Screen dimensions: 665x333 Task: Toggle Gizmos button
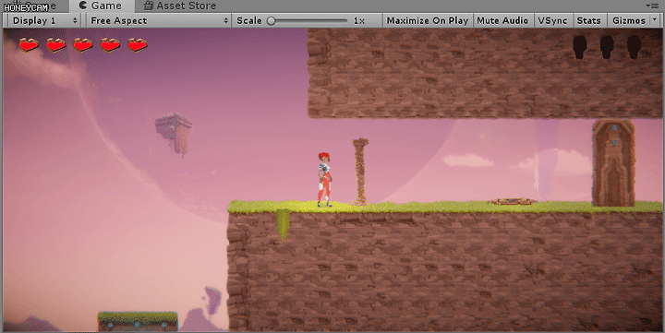(629, 20)
